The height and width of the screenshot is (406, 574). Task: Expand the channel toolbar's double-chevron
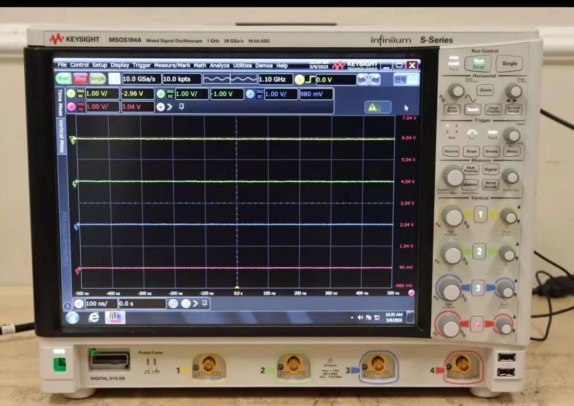point(169,107)
